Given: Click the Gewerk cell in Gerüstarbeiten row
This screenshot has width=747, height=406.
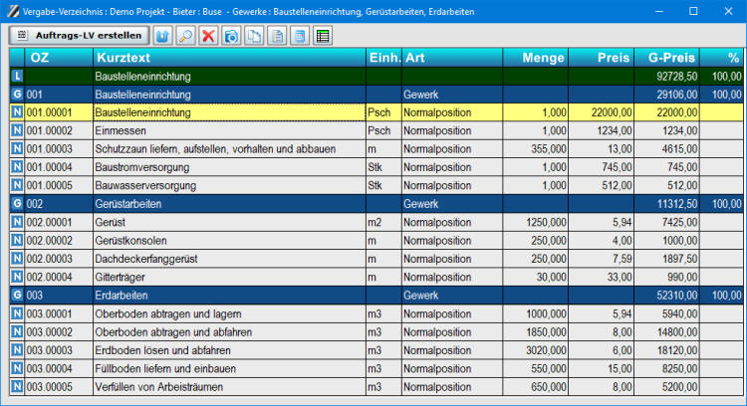Looking at the screenshot, I should pyautogui.click(x=452, y=204).
